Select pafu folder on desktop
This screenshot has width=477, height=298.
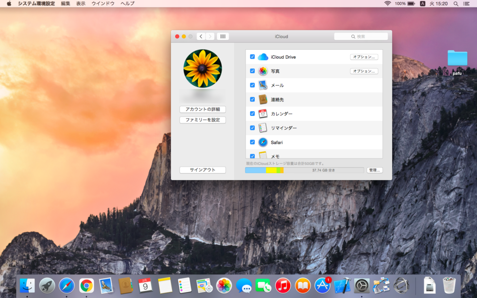pos(457,62)
